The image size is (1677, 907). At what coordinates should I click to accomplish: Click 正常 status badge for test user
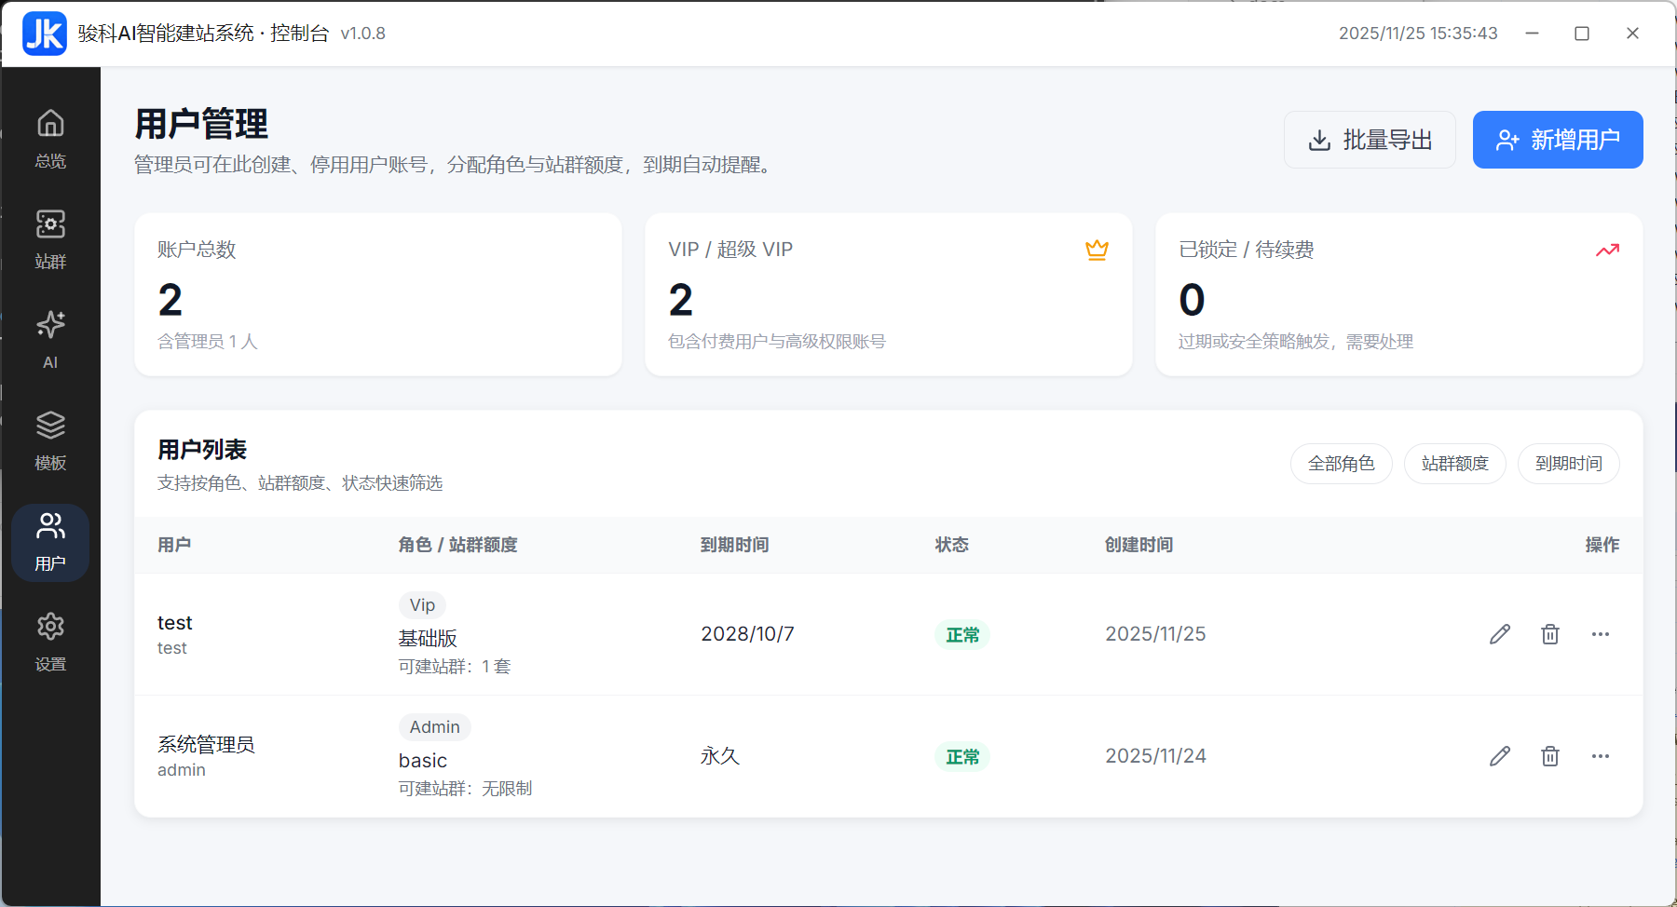pos(961,634)
